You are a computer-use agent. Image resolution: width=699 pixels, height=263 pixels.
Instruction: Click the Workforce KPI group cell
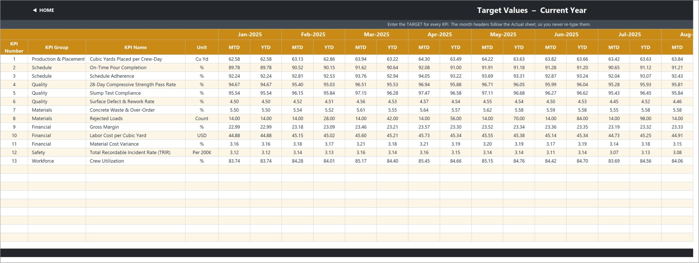pyautogui.click(x=57, y=161)
